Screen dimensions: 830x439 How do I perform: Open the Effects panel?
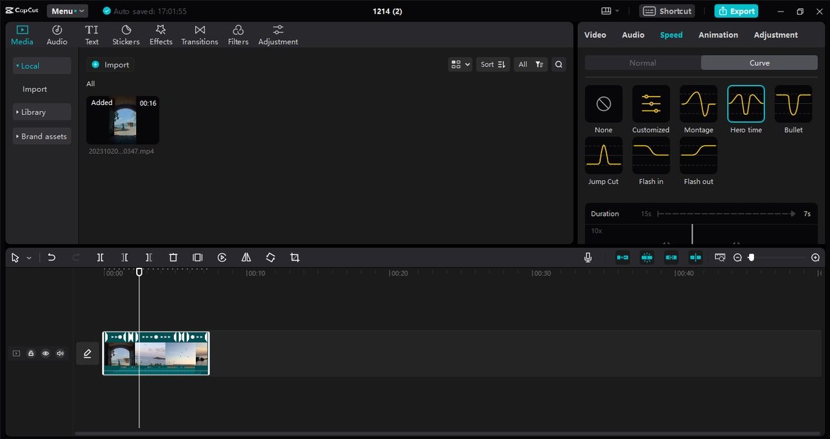point(161,35)
